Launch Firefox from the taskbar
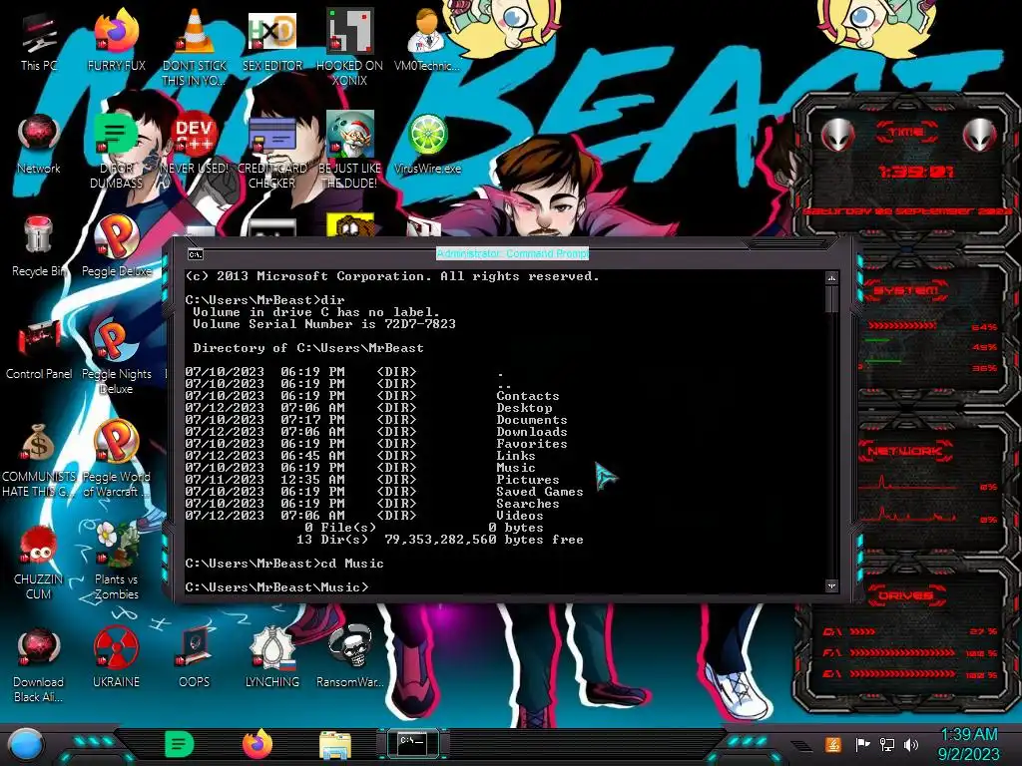This screenshot has height=766, width=1022. click(257, 744)
